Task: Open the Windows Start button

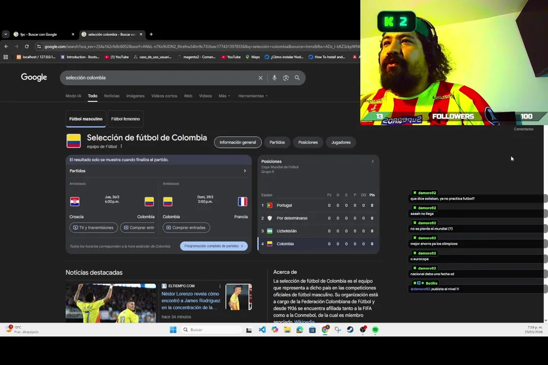Action: pyautogui.click(x=173, y=330)
